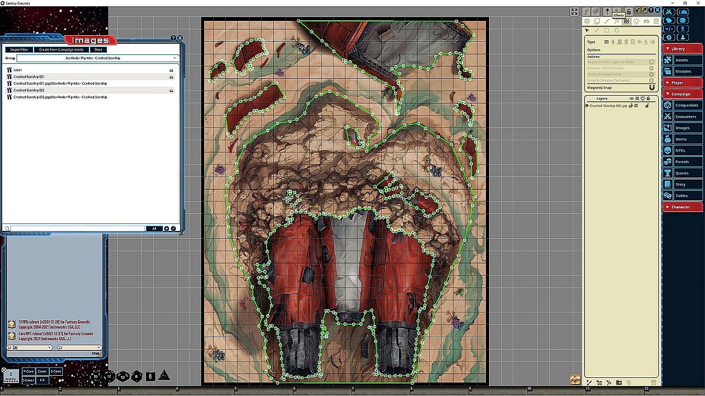Open the Group dropdown in Images window
The width and height of the screenshot is (705, 396).
pyautogui.click(x=97, y=58)
